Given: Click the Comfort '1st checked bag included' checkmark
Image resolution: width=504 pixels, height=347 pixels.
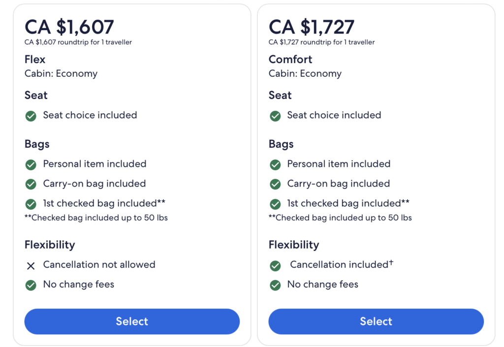Looking at the screenshot, I should [x=275, y=204].
